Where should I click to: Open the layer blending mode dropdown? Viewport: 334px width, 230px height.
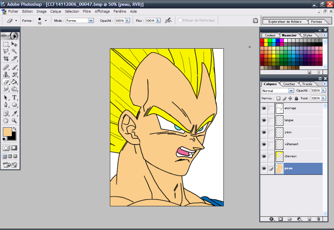[x=291, y=91]
